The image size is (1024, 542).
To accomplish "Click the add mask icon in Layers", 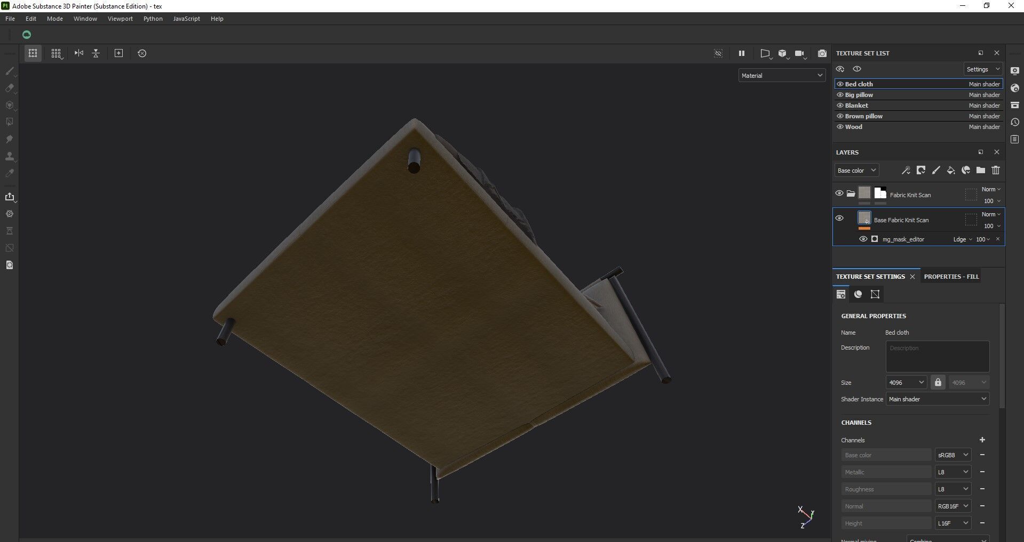I will click(920, 171).
